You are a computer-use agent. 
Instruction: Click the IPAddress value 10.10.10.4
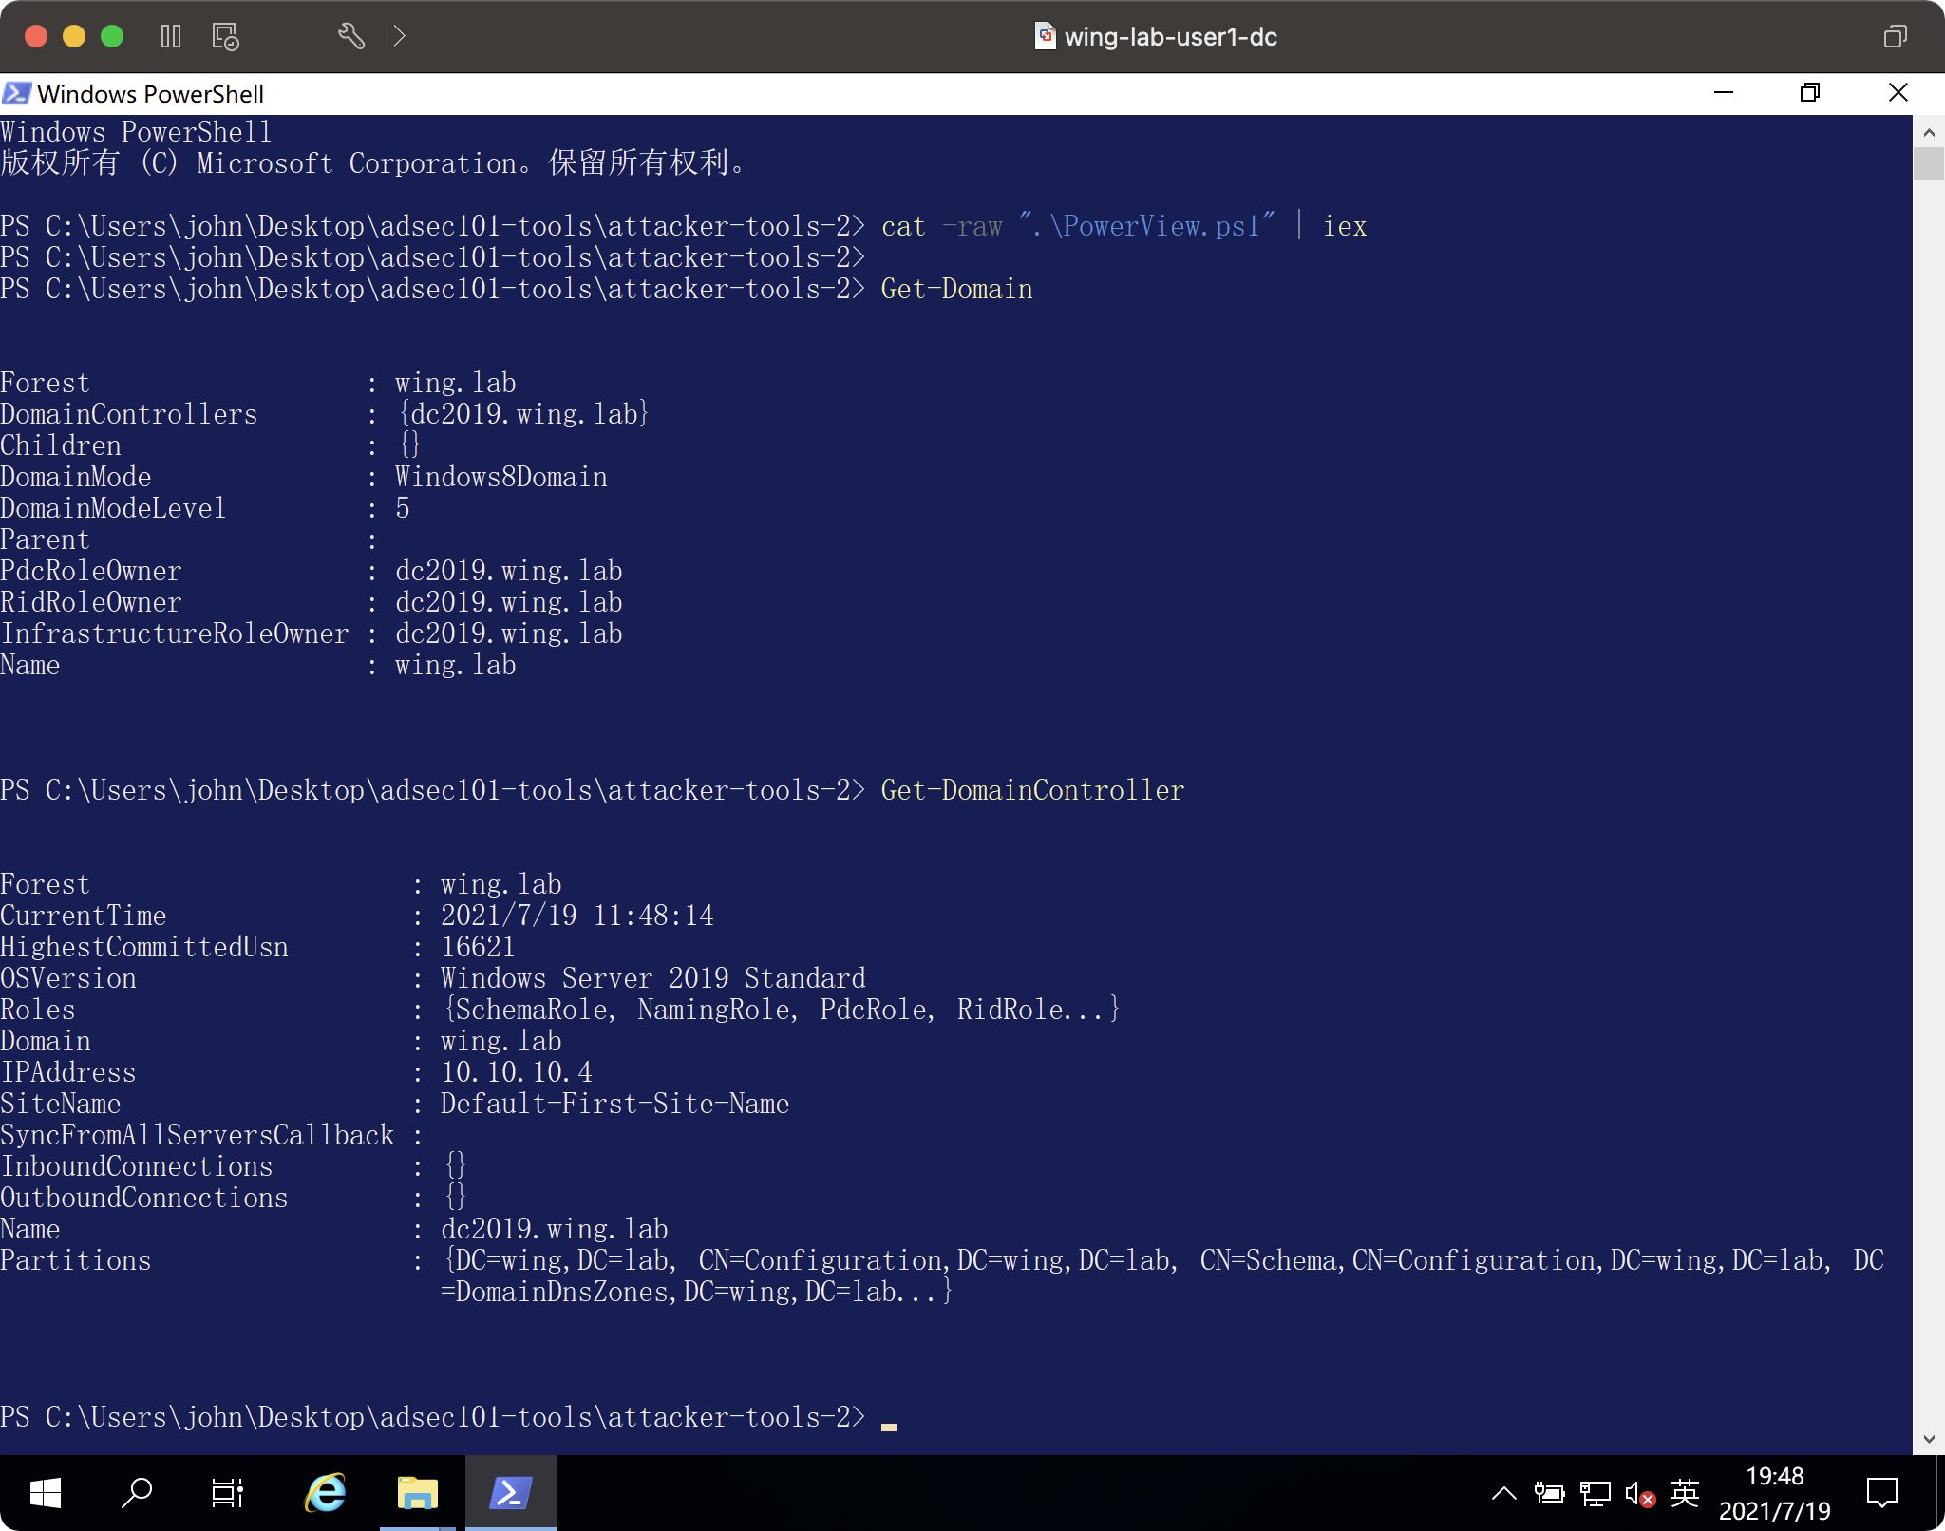click(x=516, y=1072)
